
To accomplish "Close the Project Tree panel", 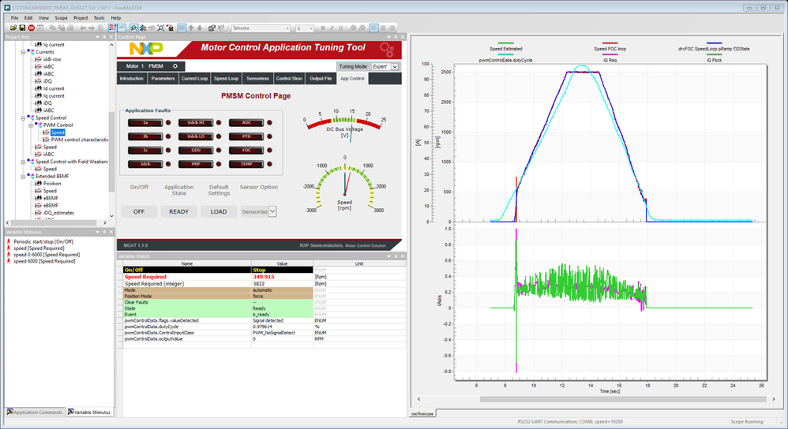I will [111, 37].
